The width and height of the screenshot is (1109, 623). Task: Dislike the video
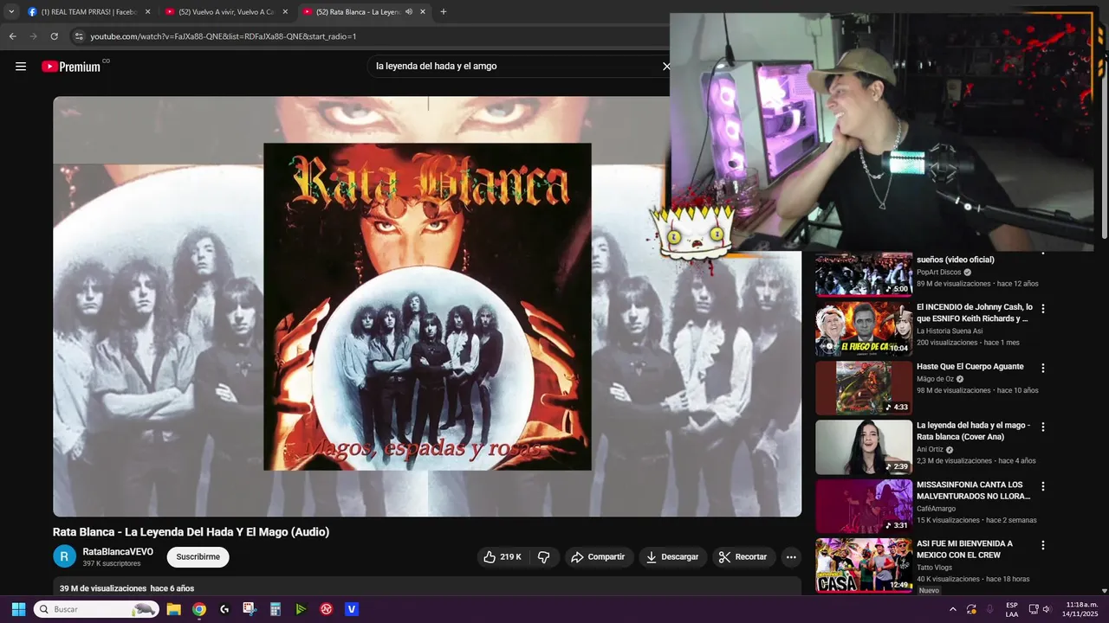point(544,557)
